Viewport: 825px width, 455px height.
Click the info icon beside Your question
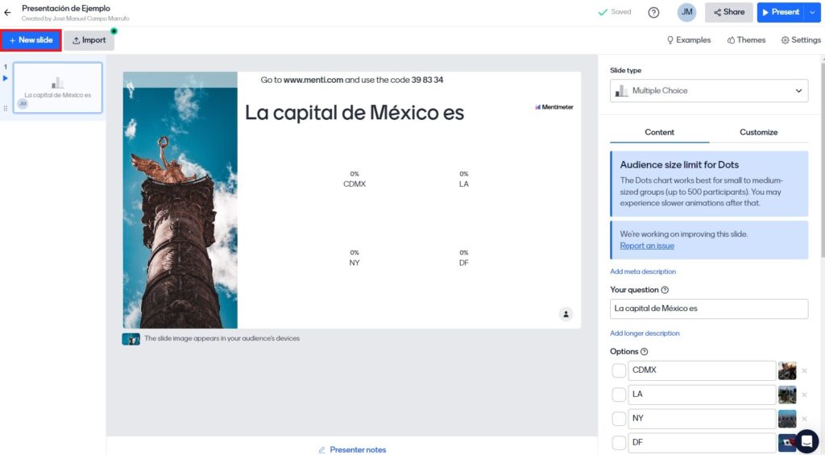(665, 290)
